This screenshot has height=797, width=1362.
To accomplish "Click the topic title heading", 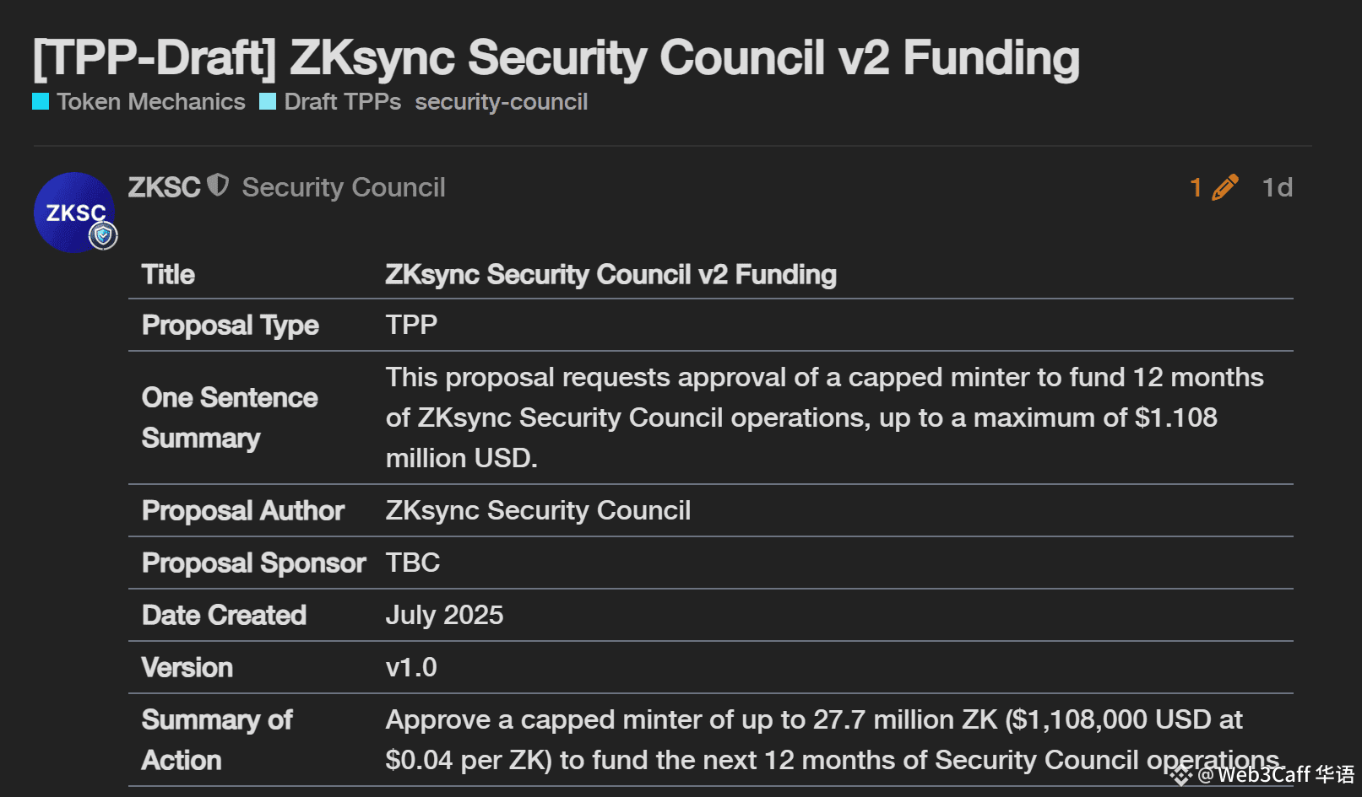I will [556, 57].
